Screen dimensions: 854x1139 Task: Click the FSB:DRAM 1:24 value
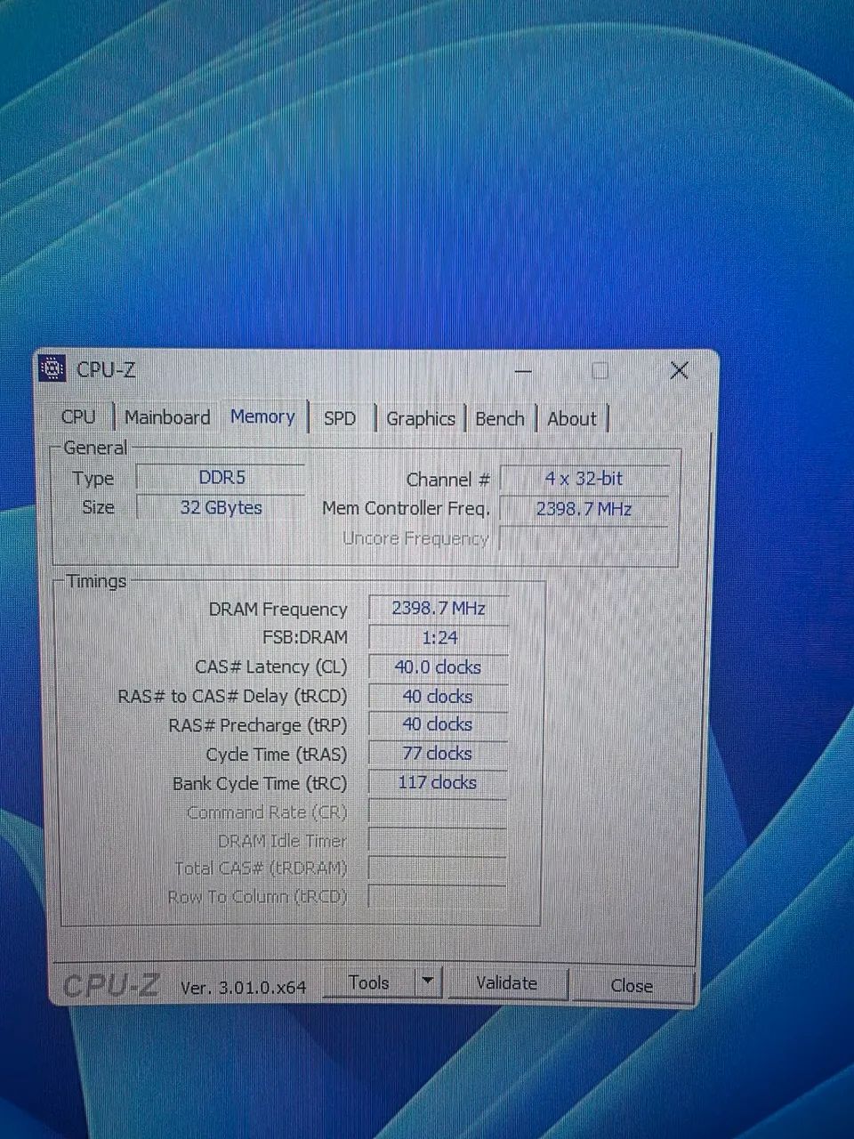439,638
